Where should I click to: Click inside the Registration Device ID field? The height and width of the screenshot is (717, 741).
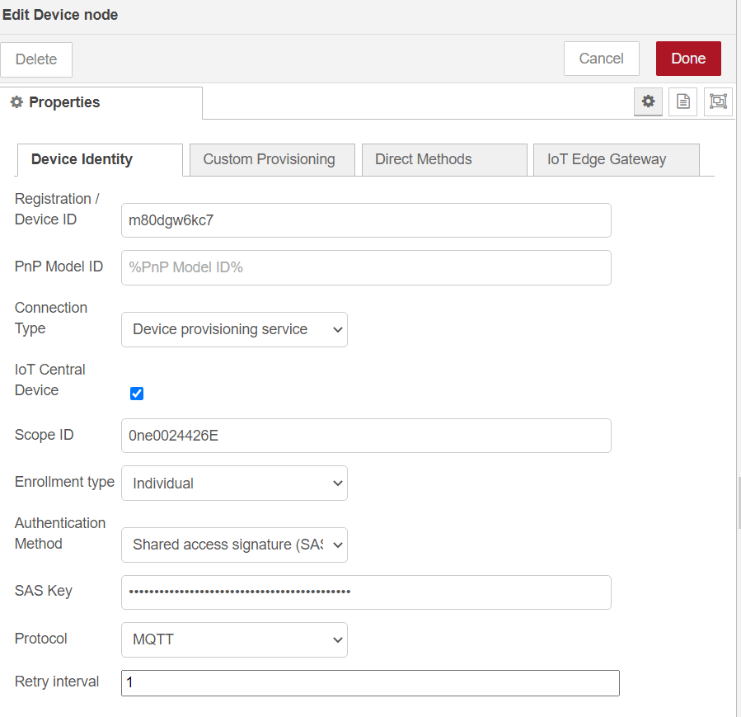pyautogui.click(x=366, y=220)
